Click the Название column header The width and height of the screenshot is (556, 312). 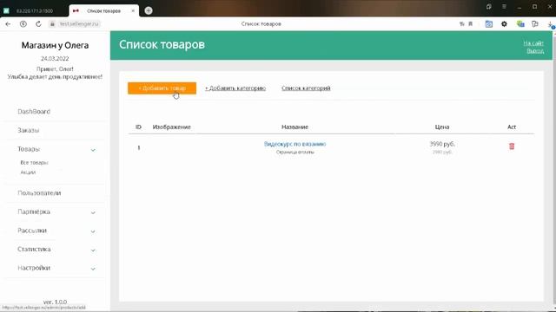pos(295,127)
